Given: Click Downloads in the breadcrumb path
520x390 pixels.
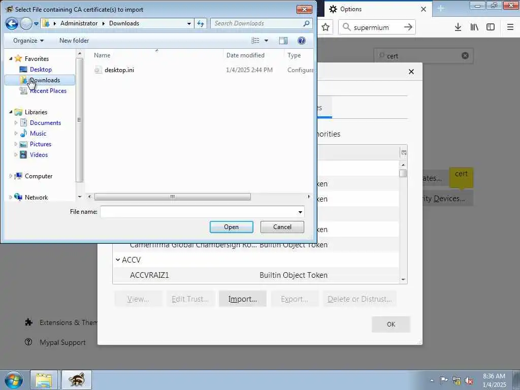Looking at the screenshot, I should (x=124, y=23).
